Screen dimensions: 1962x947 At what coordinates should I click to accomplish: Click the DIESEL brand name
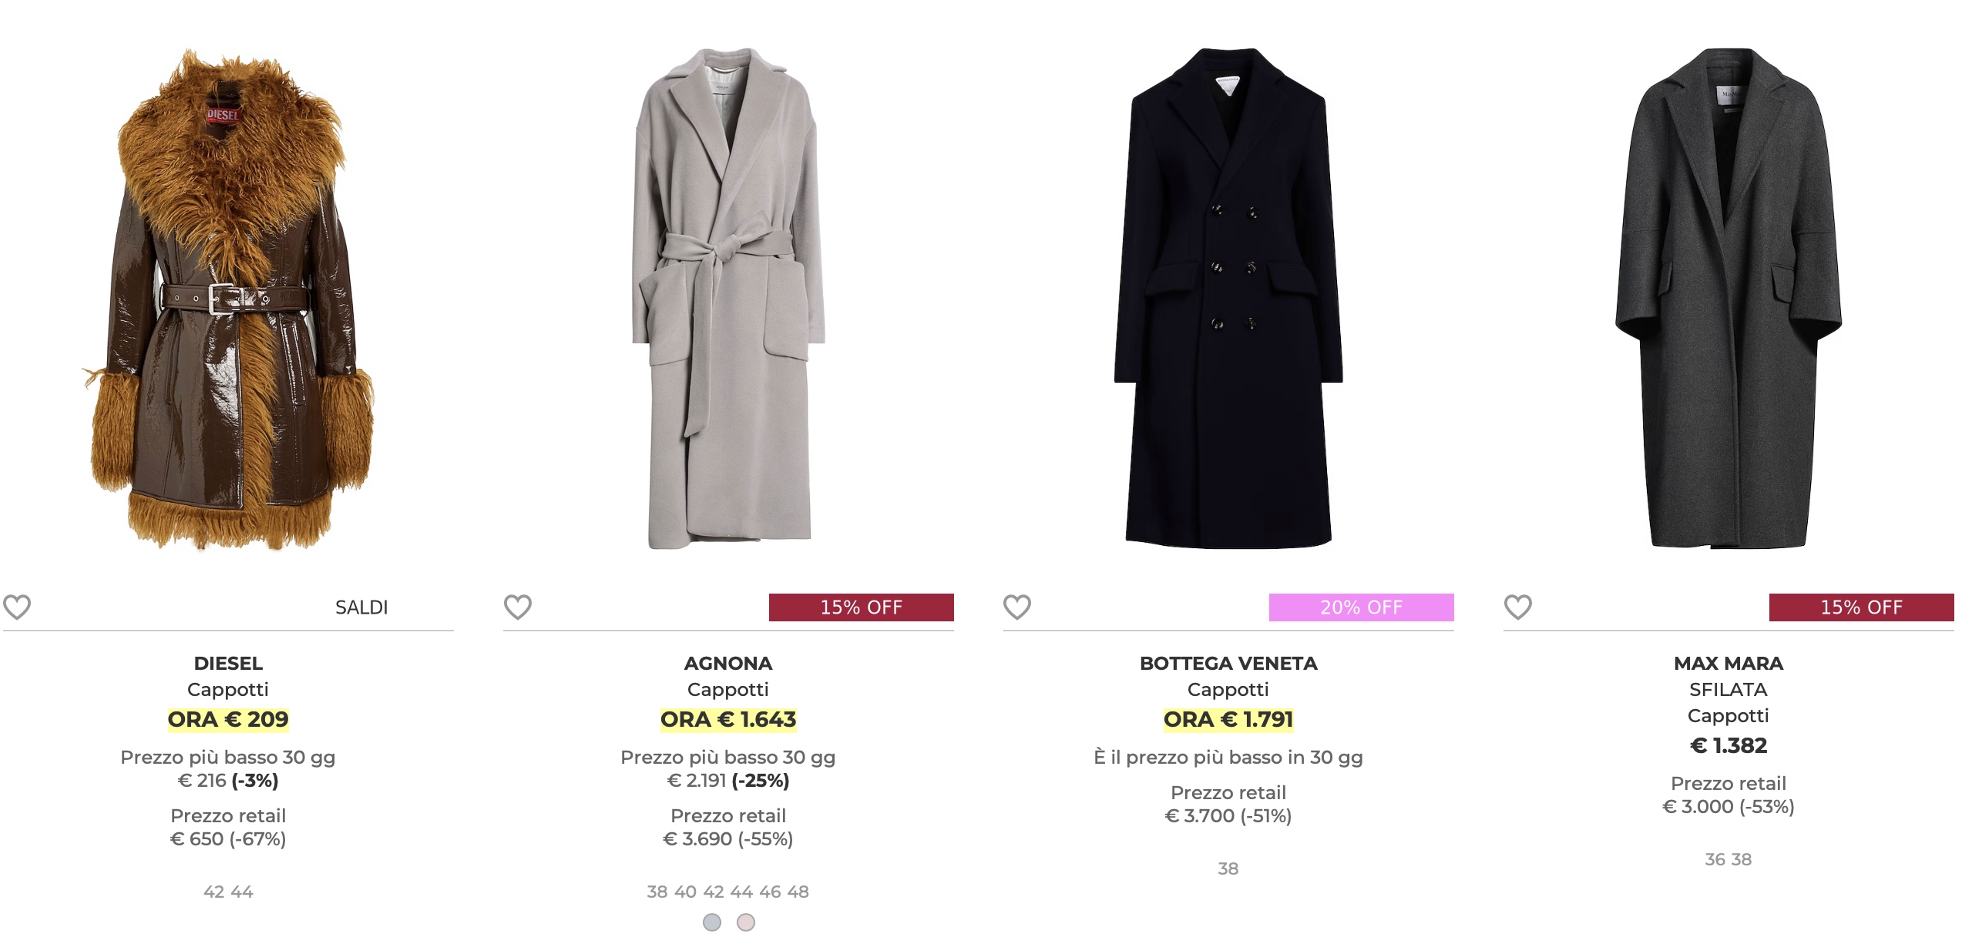228,663
